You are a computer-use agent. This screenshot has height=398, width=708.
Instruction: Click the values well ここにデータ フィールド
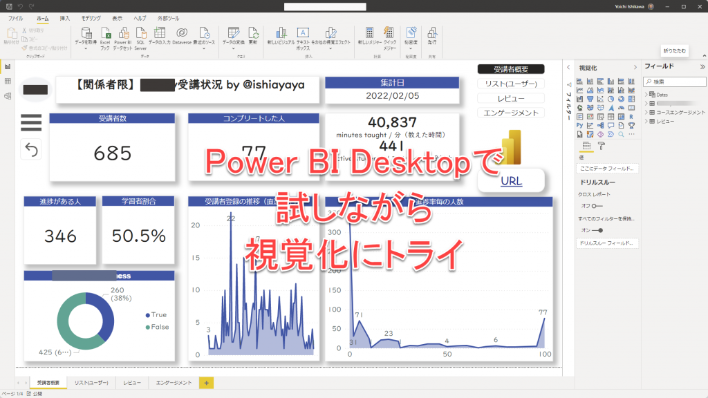[x=607, y=169]
